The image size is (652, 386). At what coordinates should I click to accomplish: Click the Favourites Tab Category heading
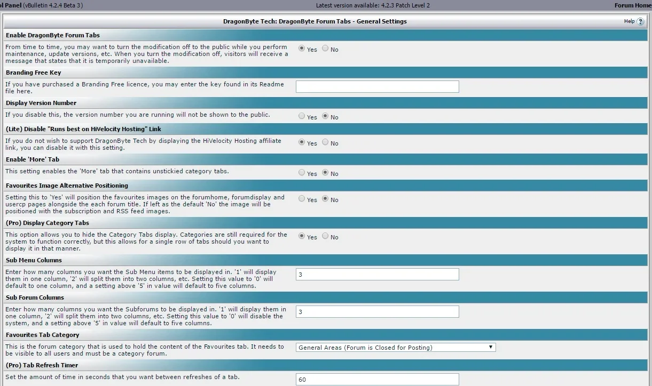[x=42, y=335]
